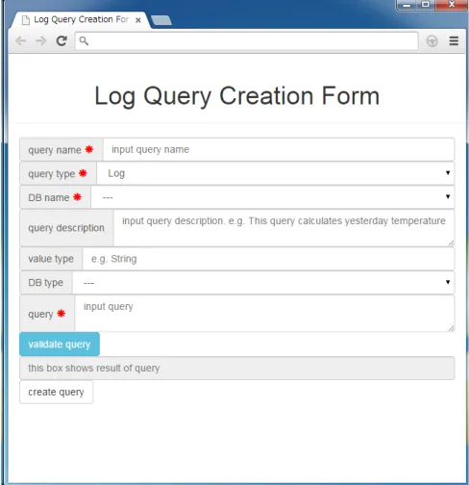Image resolution: width=469 pixels, height=485 pixels.
Task: Click the validate query button
Action: coord(60,345)
